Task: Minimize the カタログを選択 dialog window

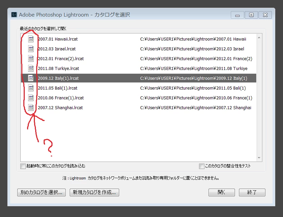Action: click(x=238, y=15)
